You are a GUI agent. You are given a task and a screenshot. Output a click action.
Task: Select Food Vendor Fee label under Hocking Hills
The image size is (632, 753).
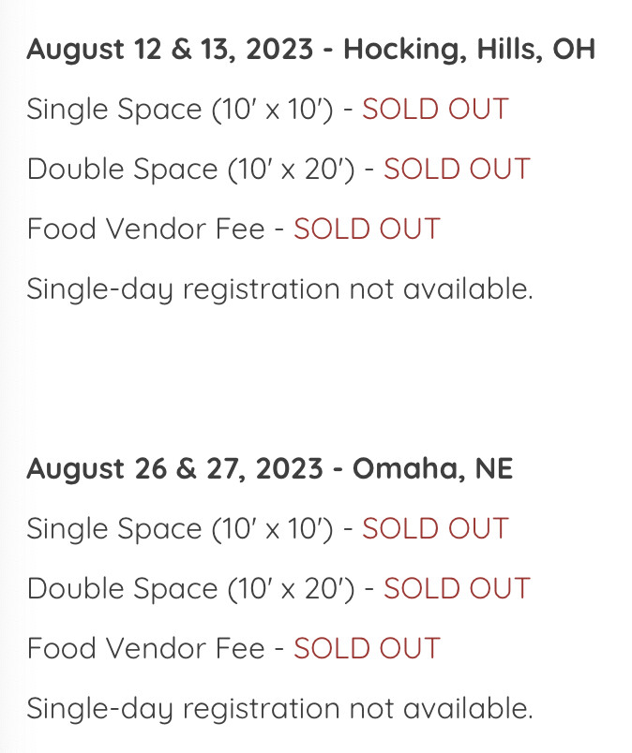pos(145,229)
